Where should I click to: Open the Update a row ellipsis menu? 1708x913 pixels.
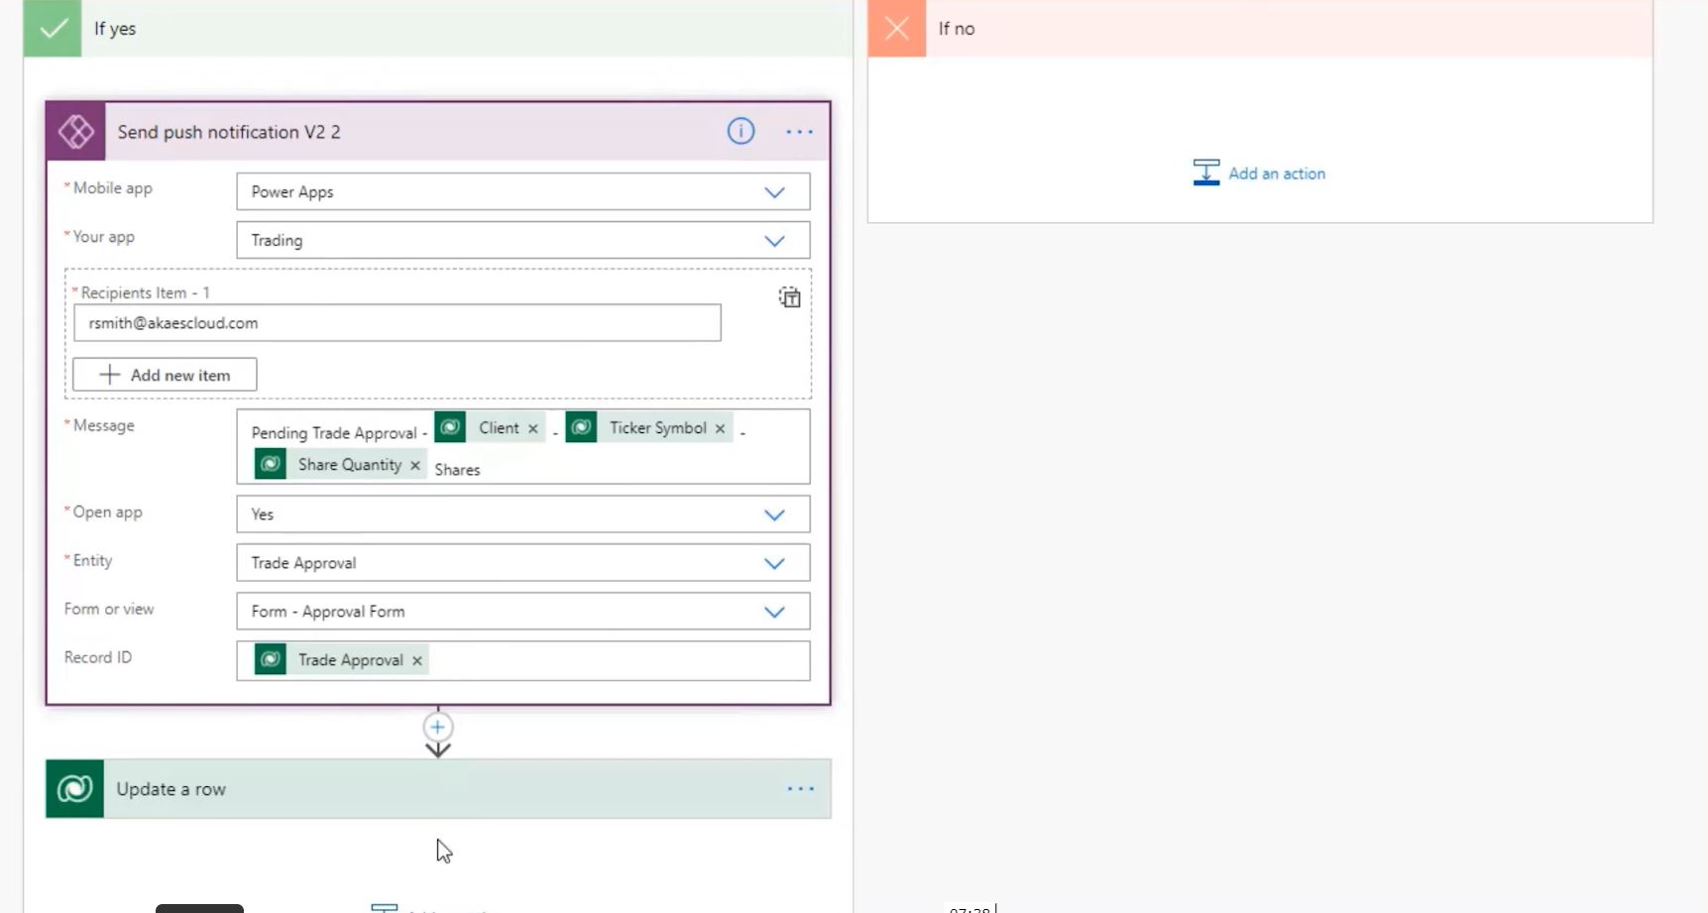pyautogui.click(x=799, y=788)
